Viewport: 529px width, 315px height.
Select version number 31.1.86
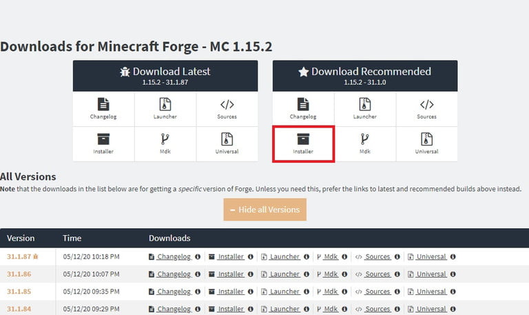point(19,274)
